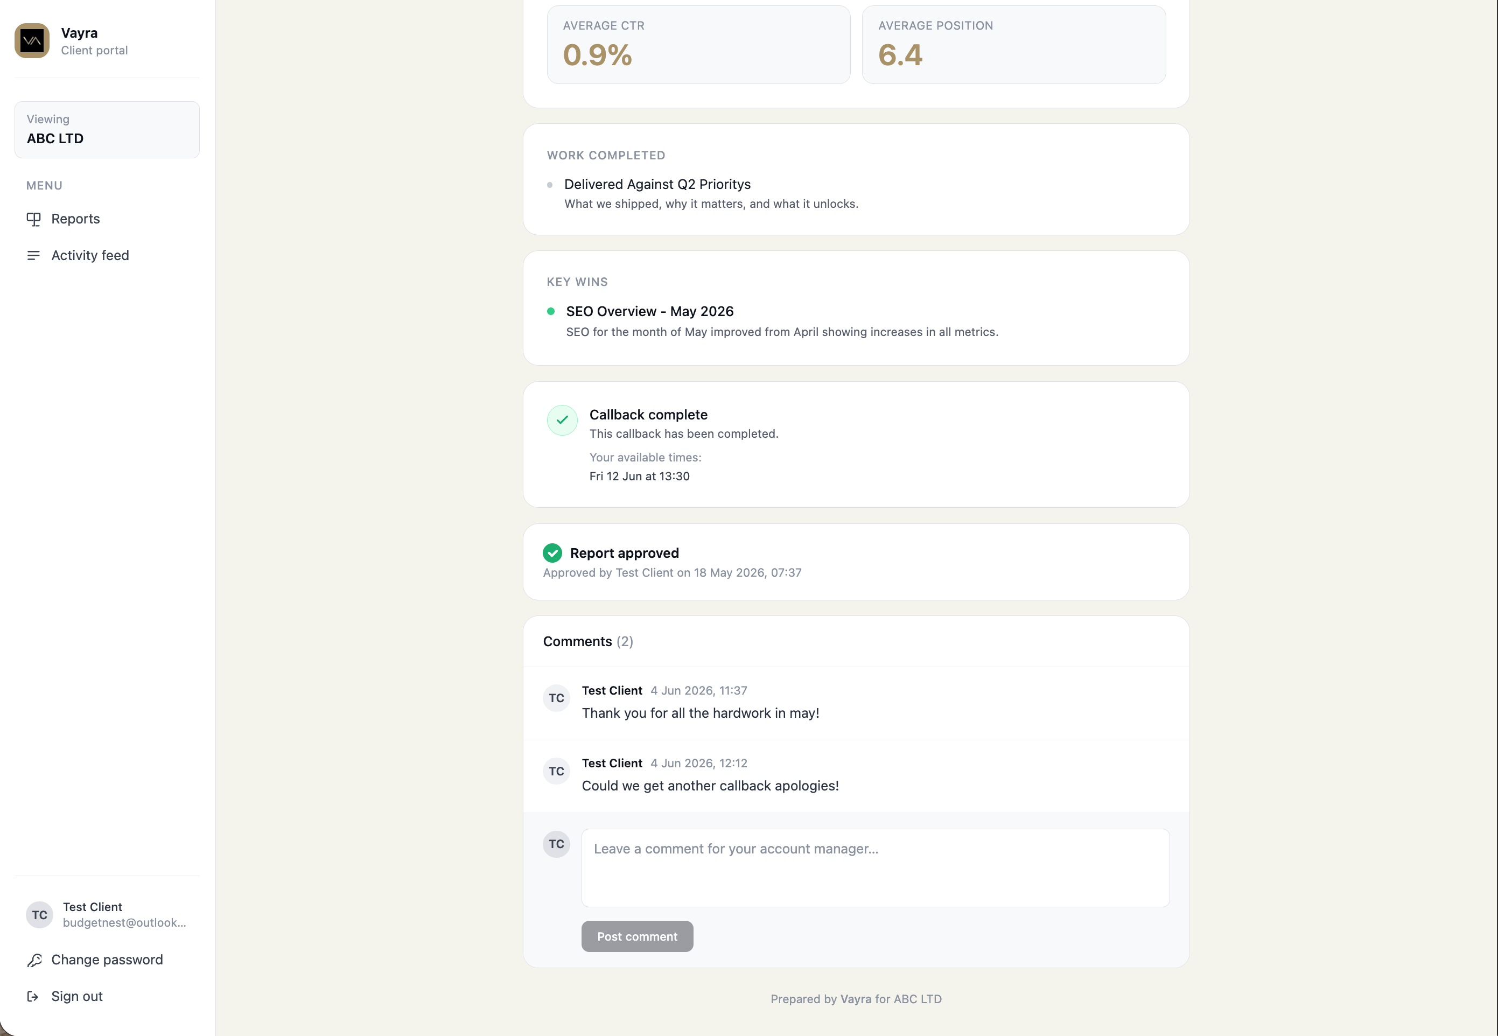
Task: Open the Viewing ABC LTD client box
Action: pos(107,130)
